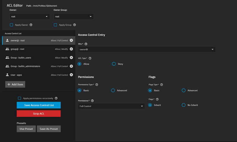
Task: Show help for the Who field
Action: (x=86, y=44)
